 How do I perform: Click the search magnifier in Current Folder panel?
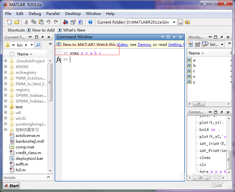(38, 45)
